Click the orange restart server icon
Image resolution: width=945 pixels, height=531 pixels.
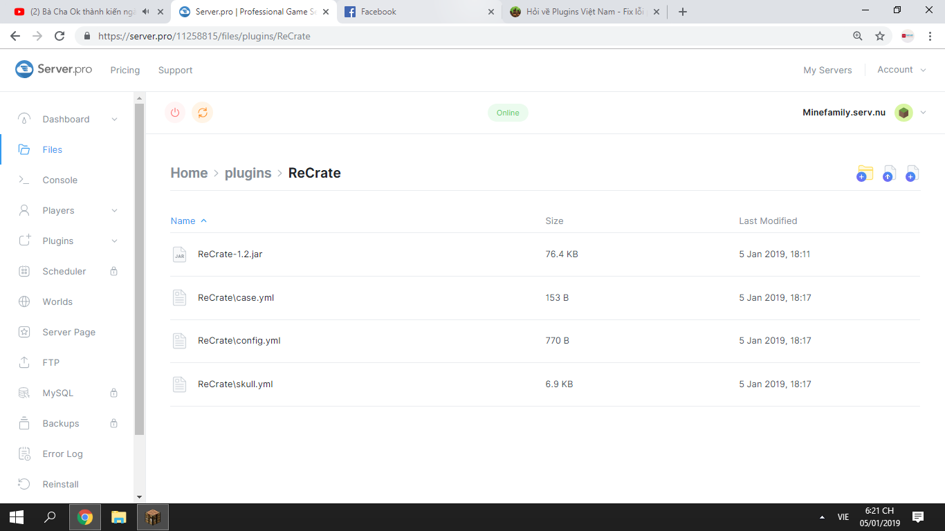202,112
